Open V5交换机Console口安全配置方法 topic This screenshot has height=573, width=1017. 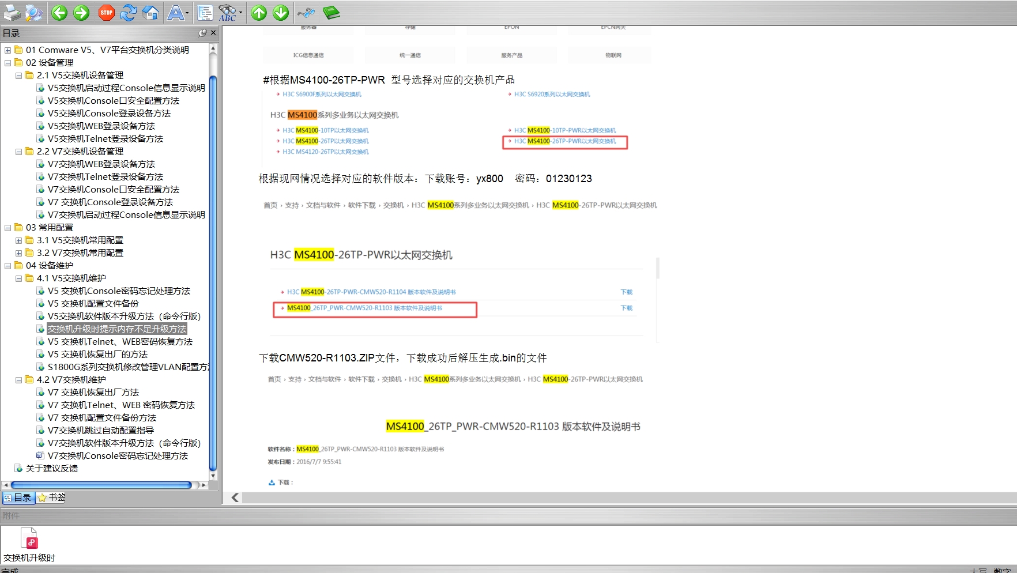click(x=114, y=101)
